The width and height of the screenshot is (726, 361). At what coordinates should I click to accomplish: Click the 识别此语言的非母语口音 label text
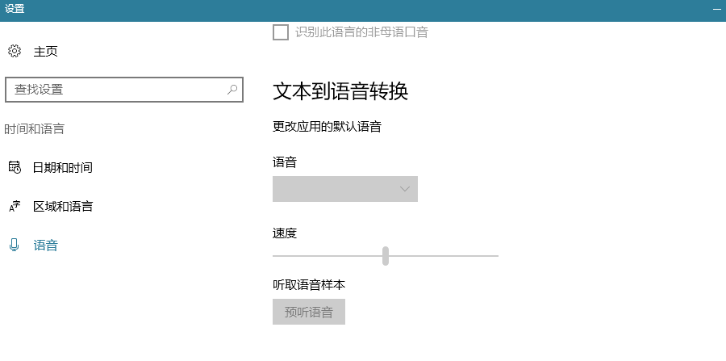pos(361,32)
